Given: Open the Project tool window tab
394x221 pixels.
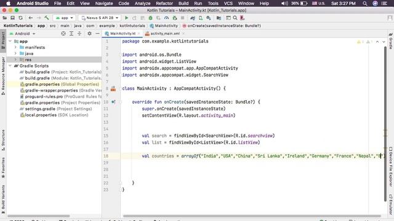Looking at the screenshot, I should click(3, 41).
